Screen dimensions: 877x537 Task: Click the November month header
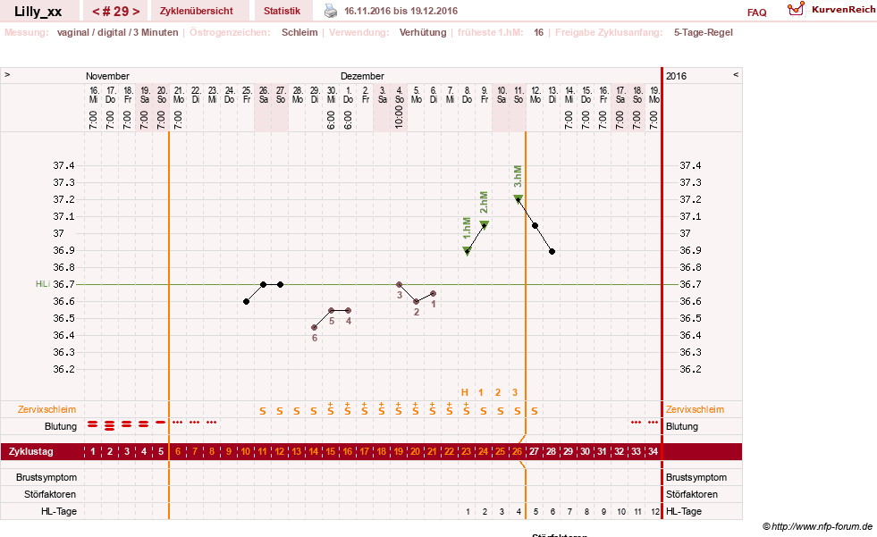(107, 76)
